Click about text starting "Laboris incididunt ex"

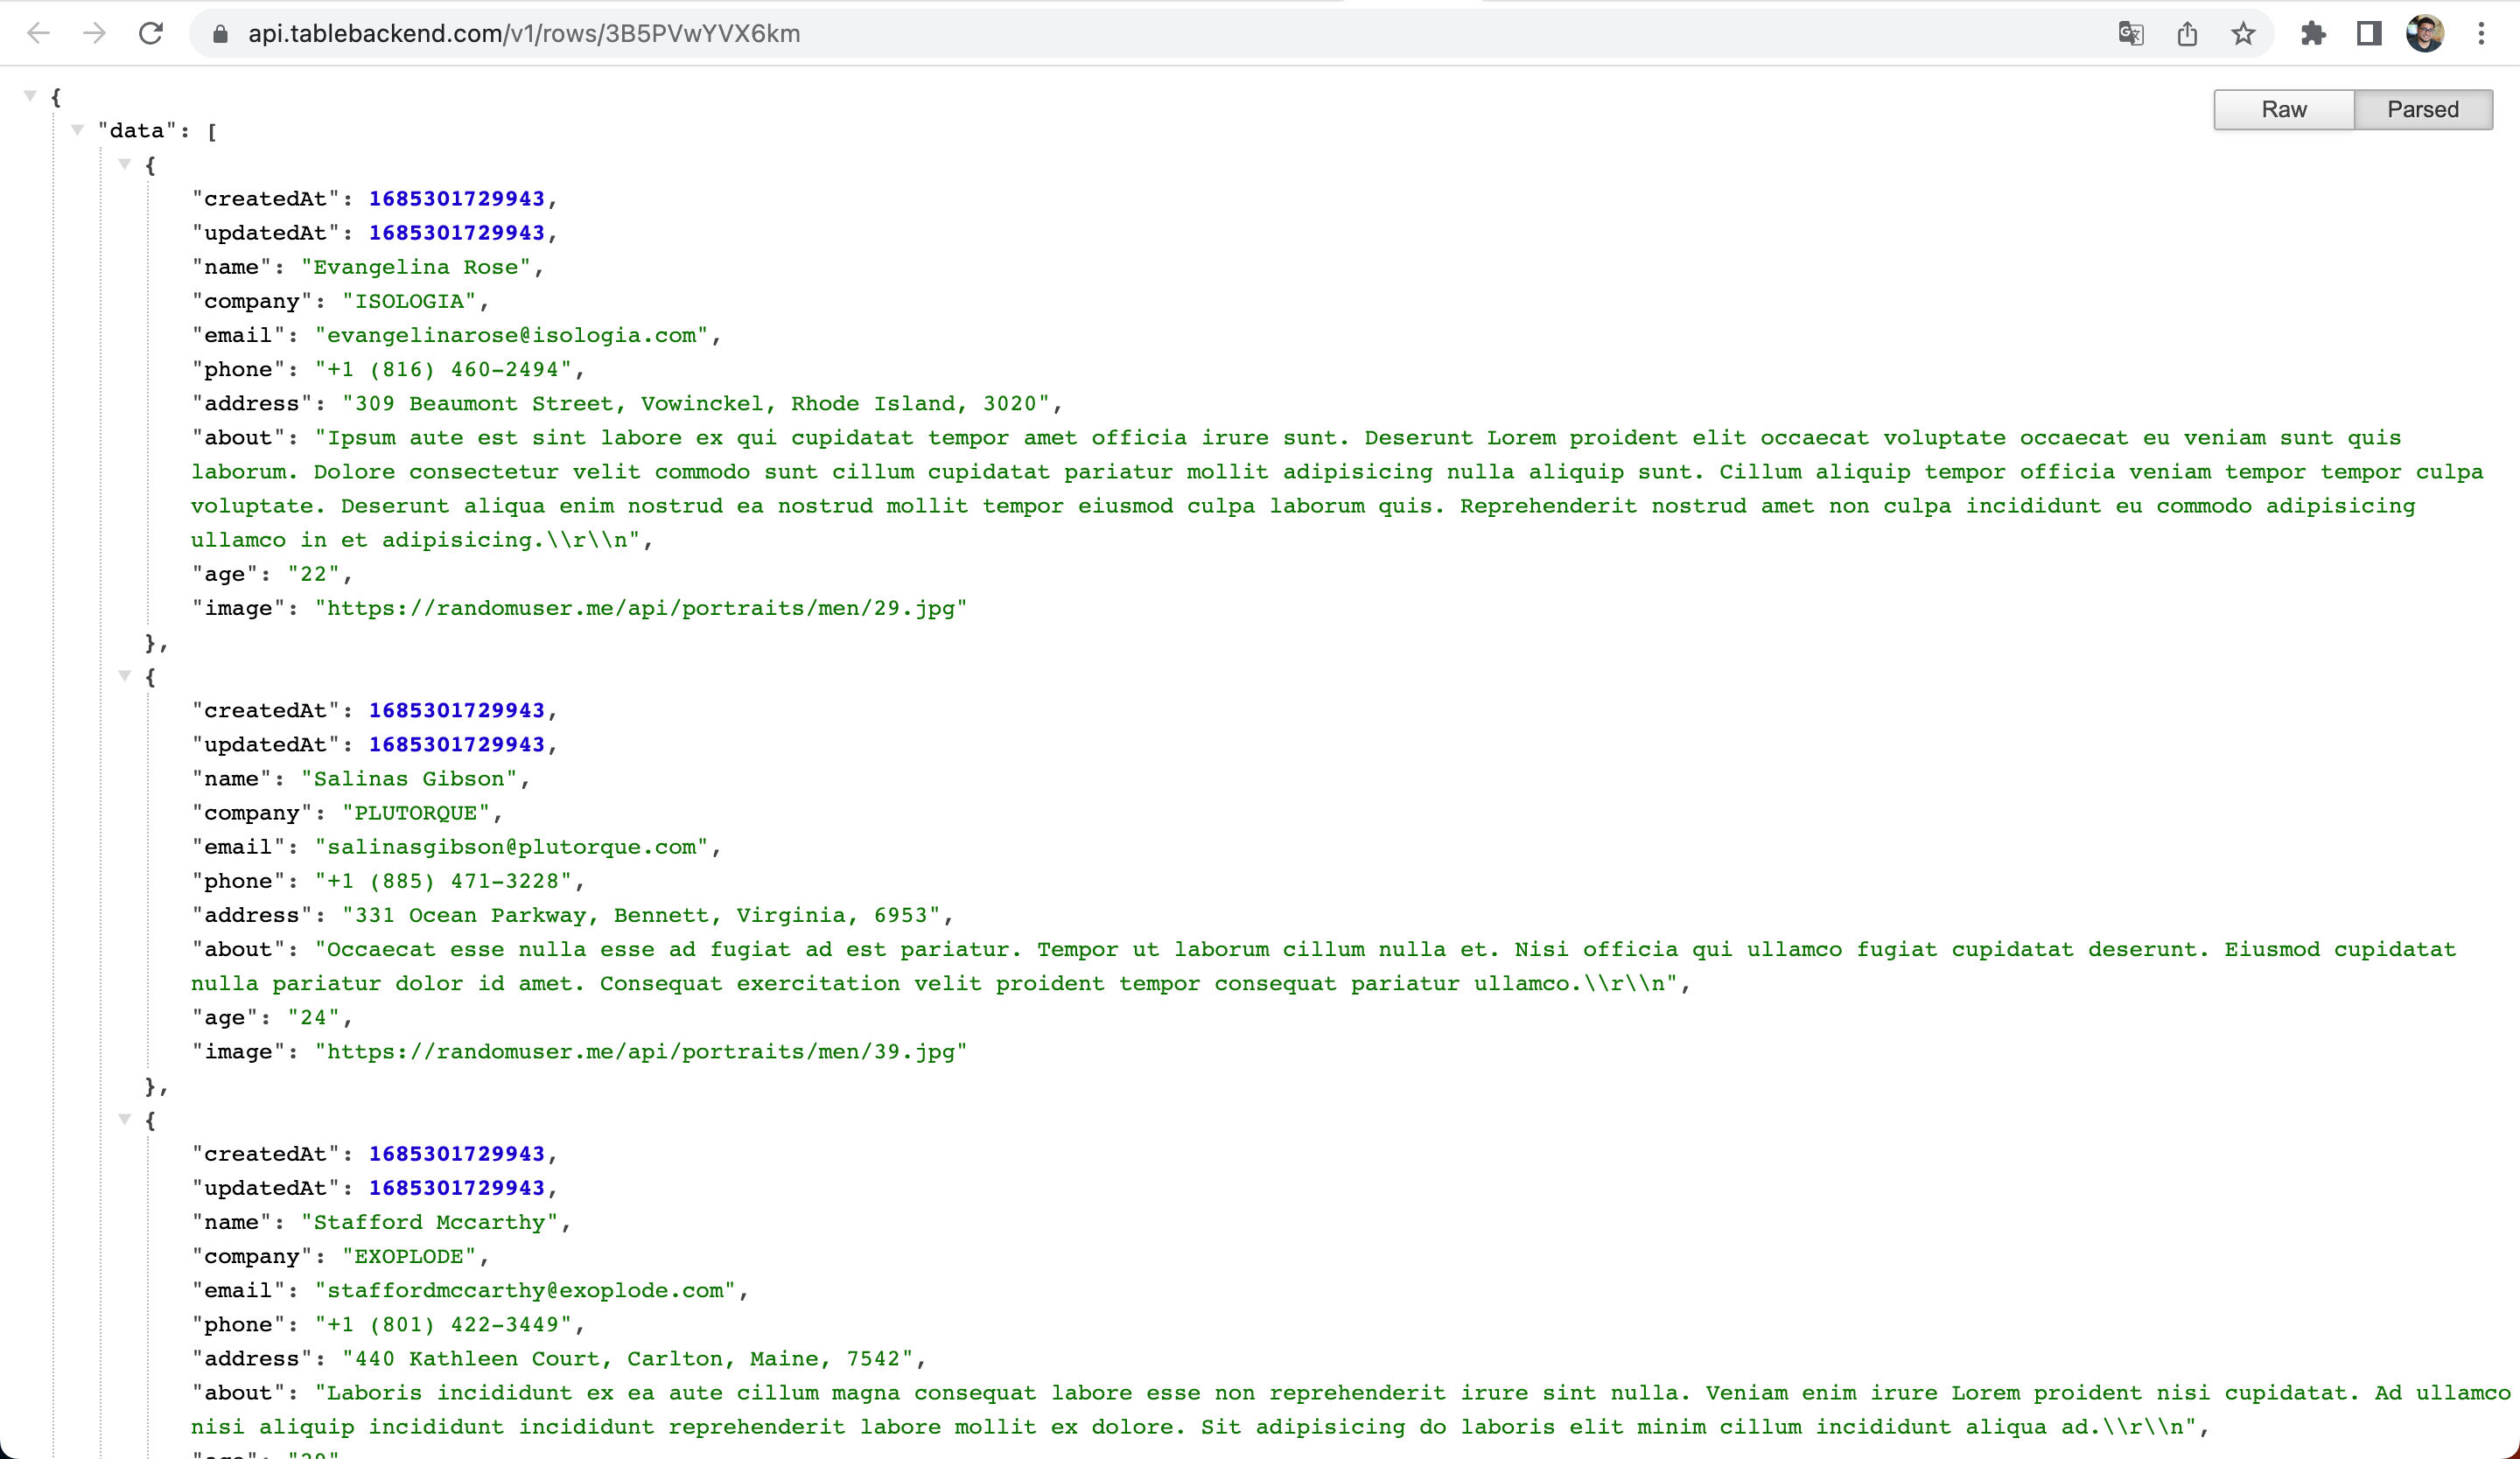click(1350, 1410)
